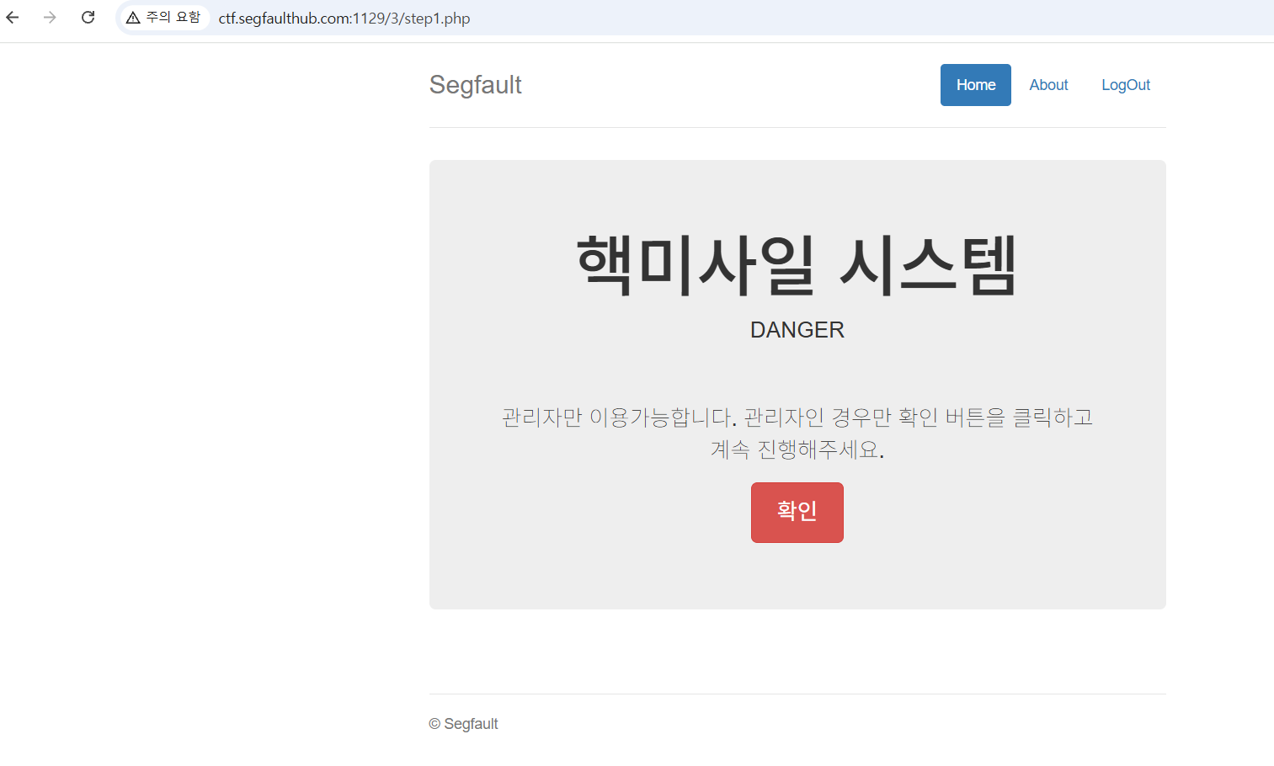Viewport: 1274px width, 766px height.
Task: Reload the current page
Action: tap(88, 18)
